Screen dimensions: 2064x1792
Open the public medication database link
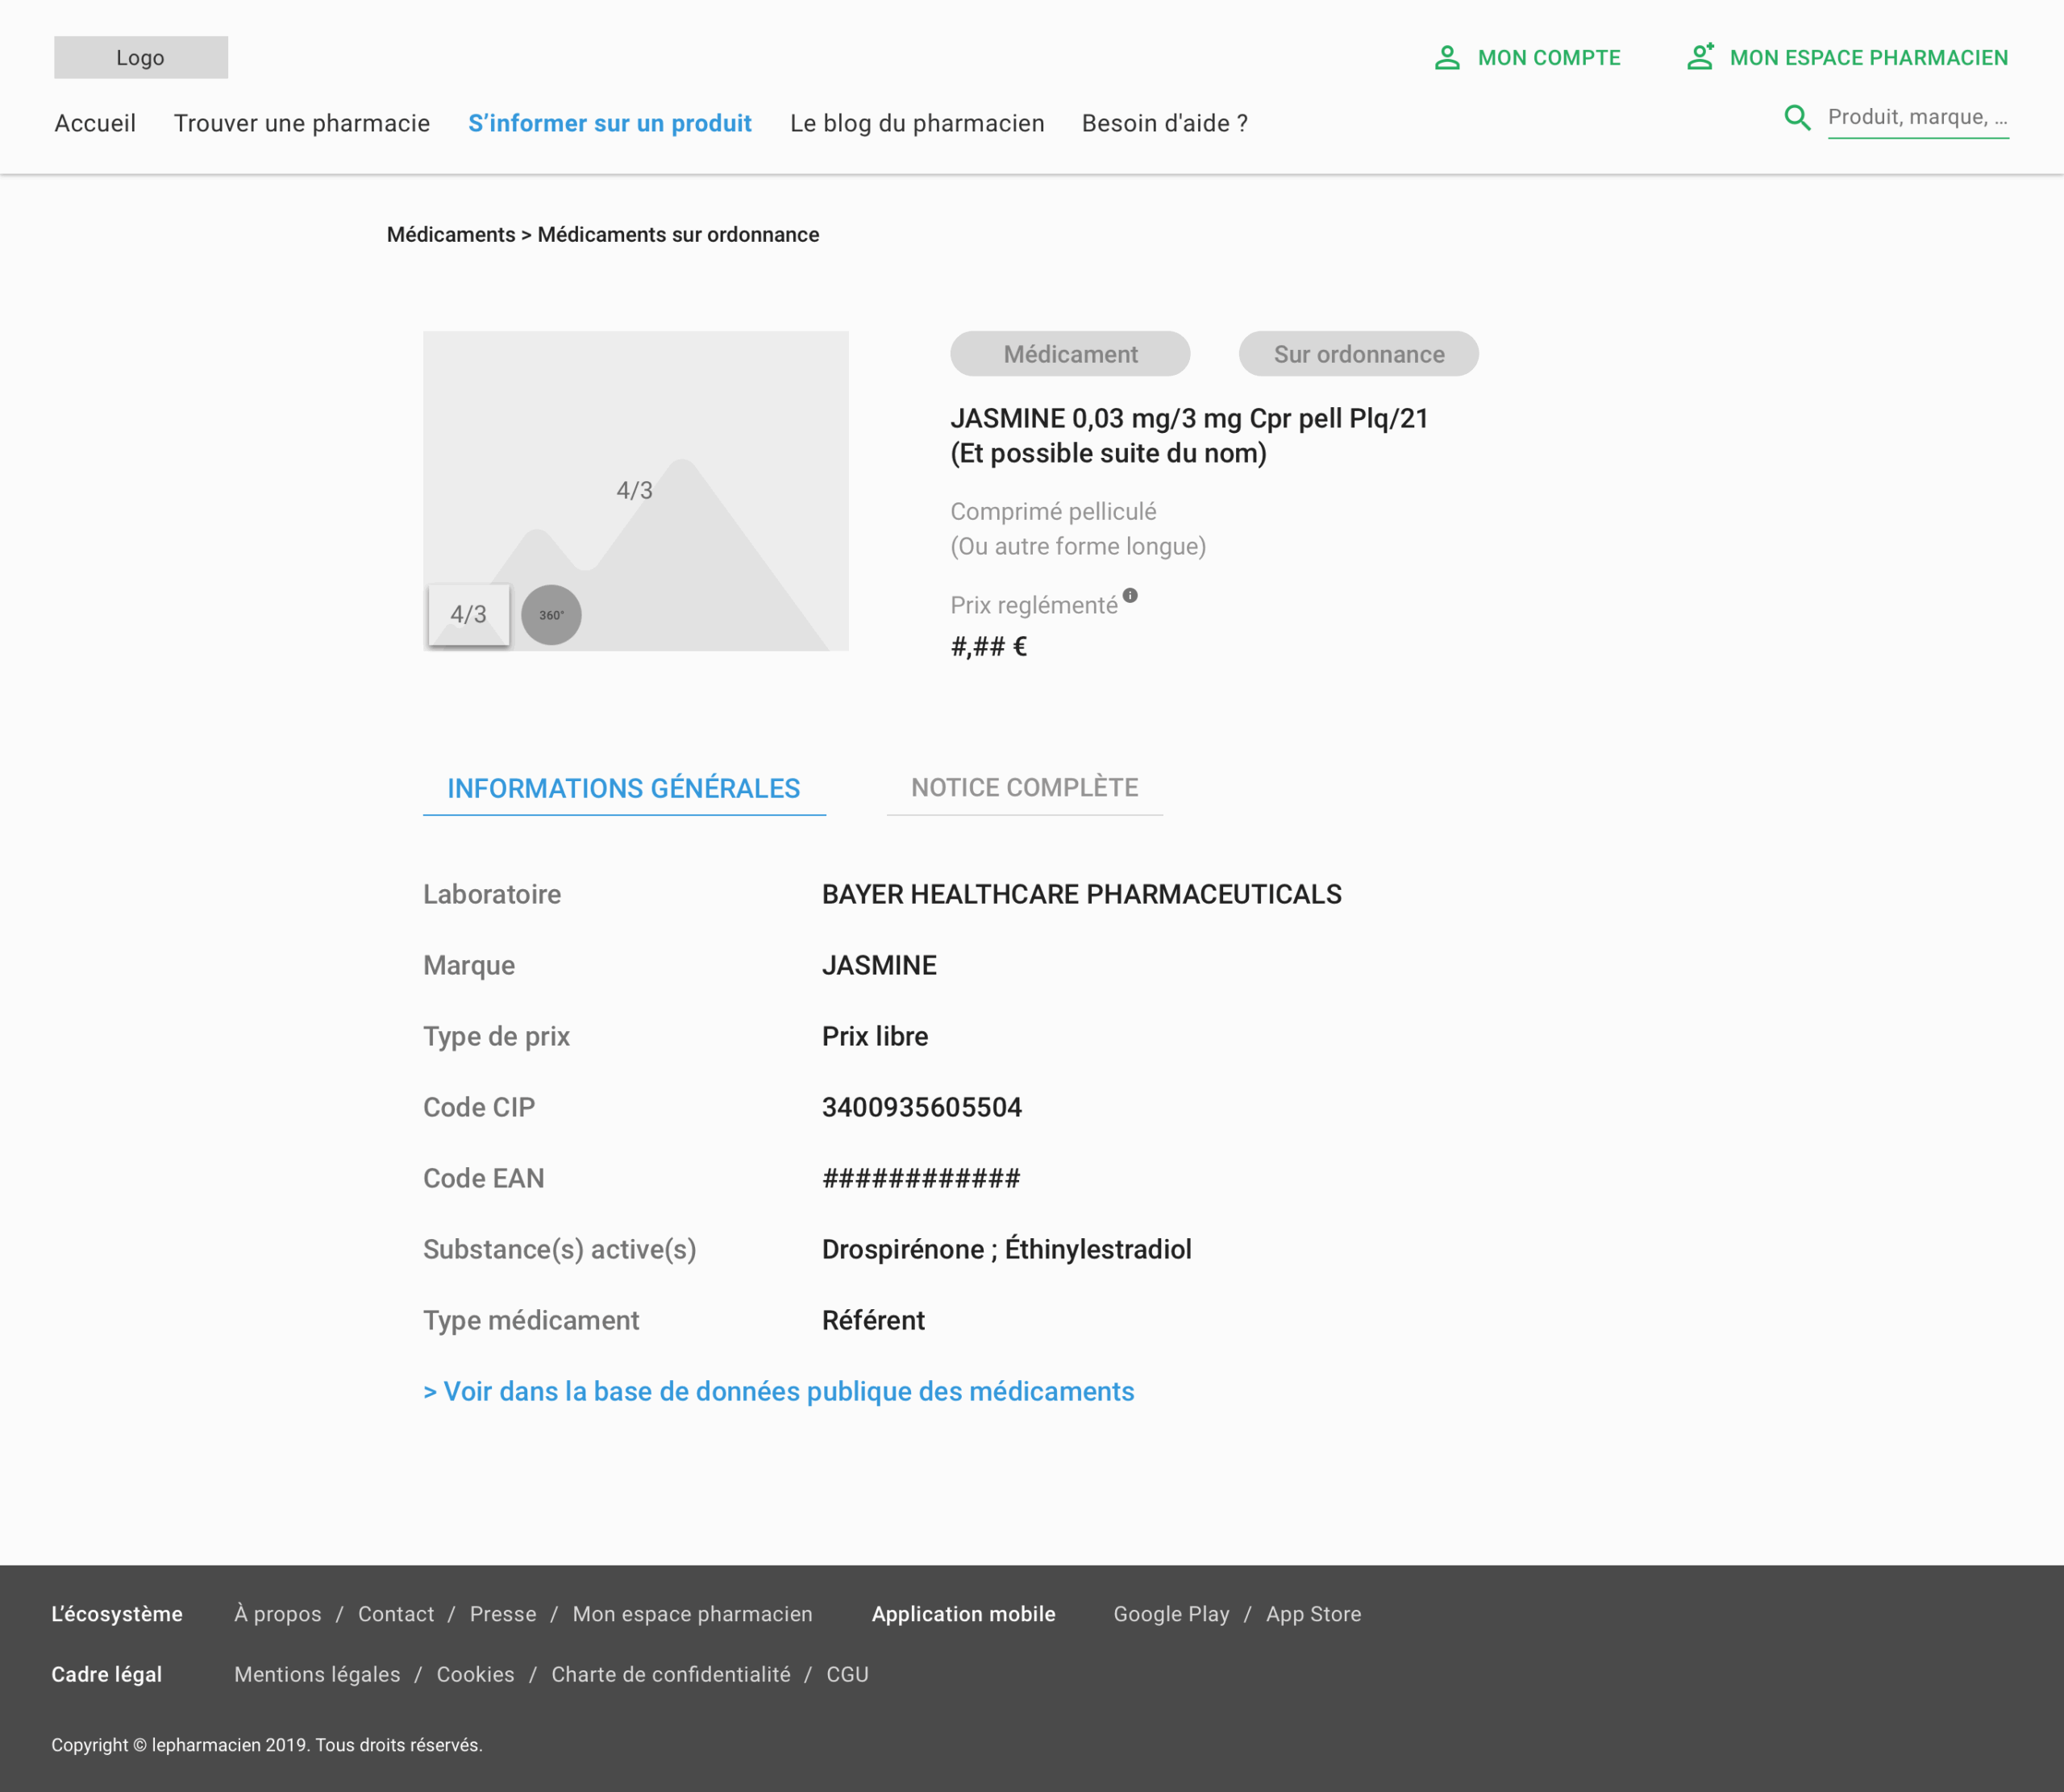pos(779,1391)
